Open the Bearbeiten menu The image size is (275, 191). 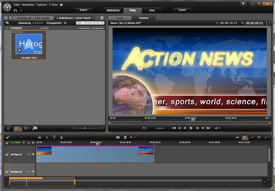coord(28,4)
